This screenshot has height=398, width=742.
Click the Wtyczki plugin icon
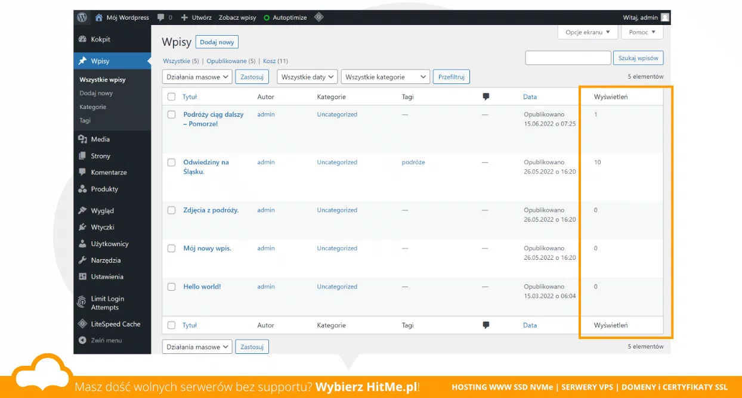83,227
